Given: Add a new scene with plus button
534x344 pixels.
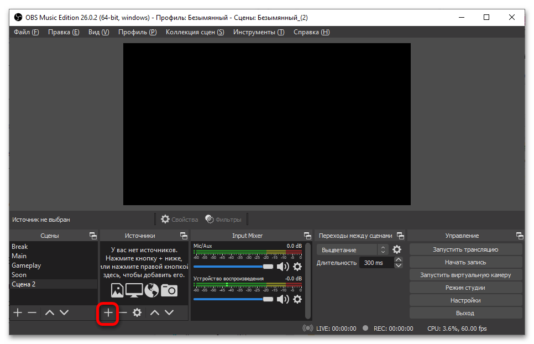Looking at the screenshot, I should point(18,312).
